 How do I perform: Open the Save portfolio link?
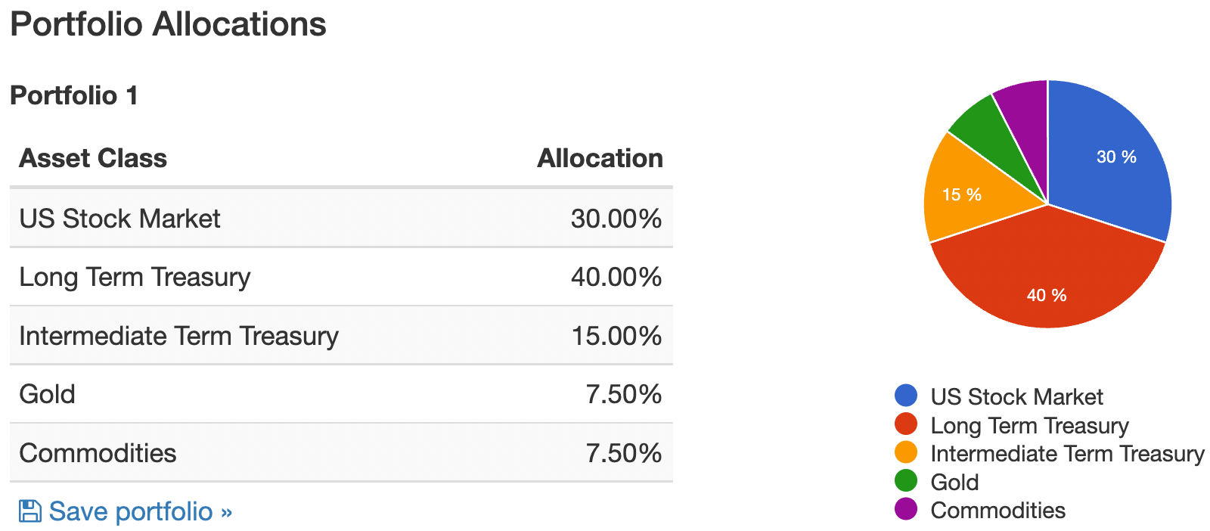coord(126,511)
